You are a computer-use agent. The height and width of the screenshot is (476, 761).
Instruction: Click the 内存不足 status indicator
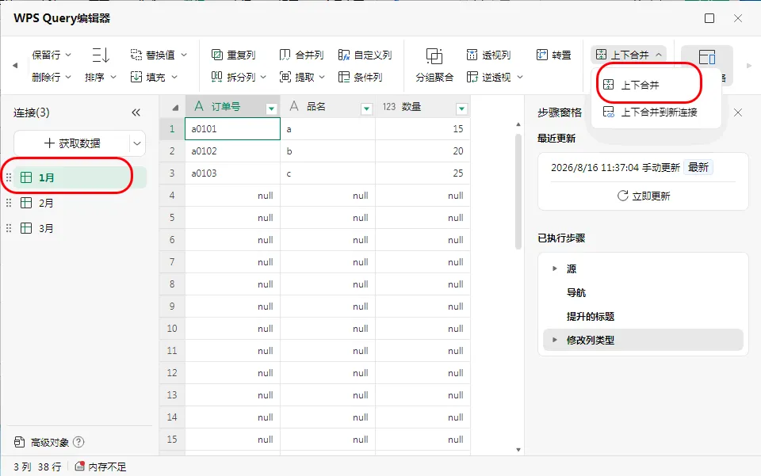tap(101, 466)
